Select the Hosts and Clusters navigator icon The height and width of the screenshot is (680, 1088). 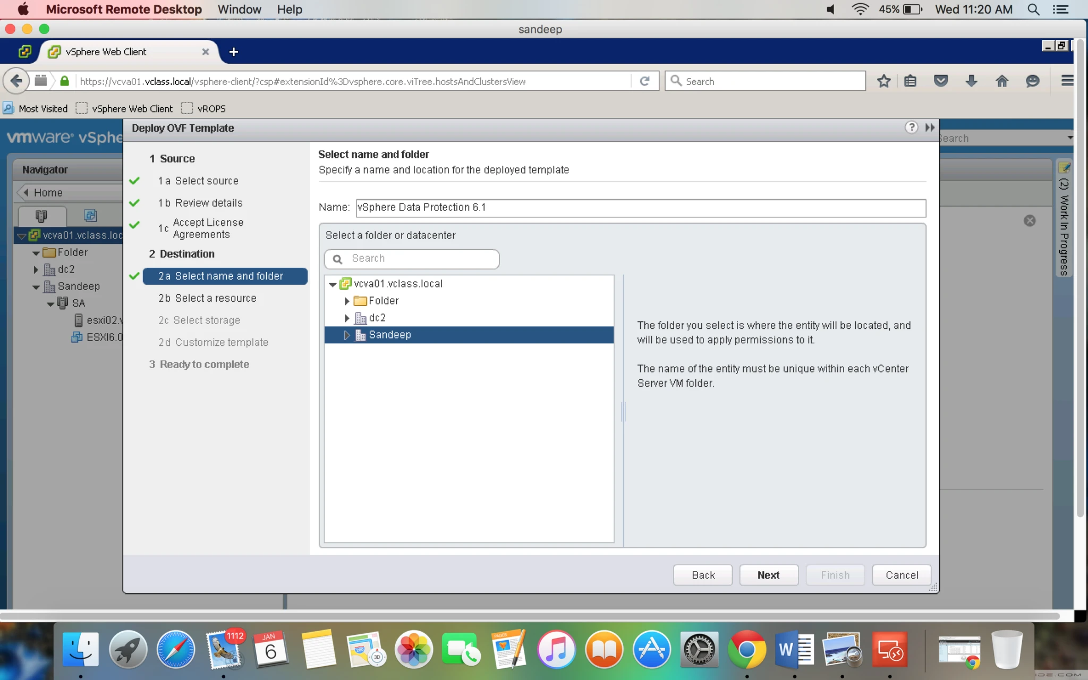(41, 216)
